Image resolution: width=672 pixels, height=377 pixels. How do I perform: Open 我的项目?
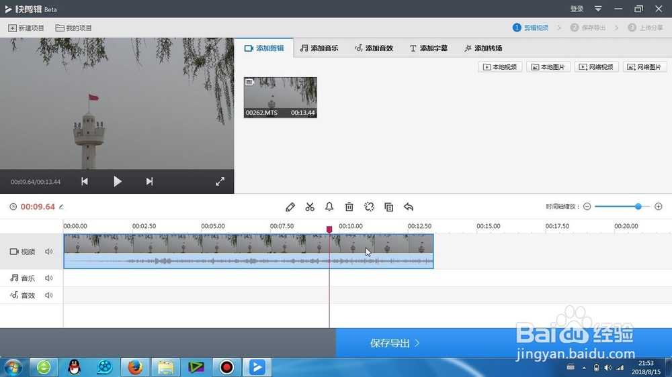click(74, 28)
